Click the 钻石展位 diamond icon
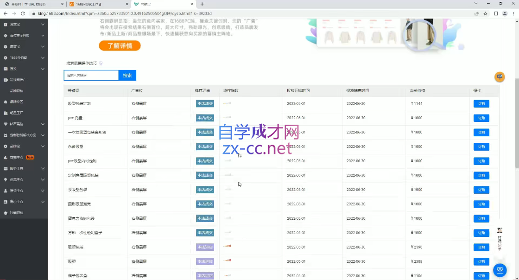The width and height of the screenshot is (519, 280). click(x=5, y=124)
